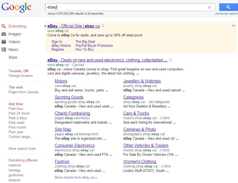Switch to Videos results
The height and width of the screenshot is (183, 238).
14,42
